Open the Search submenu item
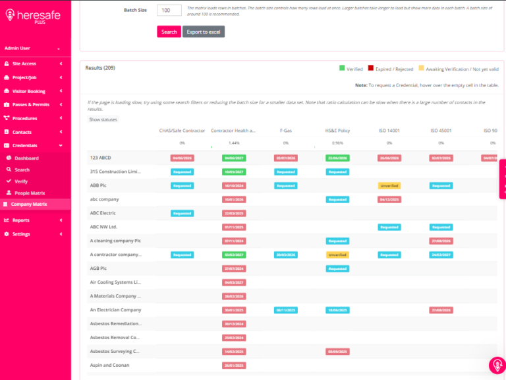506x380 pixels. pyautogui.click(x=22, y=170)
